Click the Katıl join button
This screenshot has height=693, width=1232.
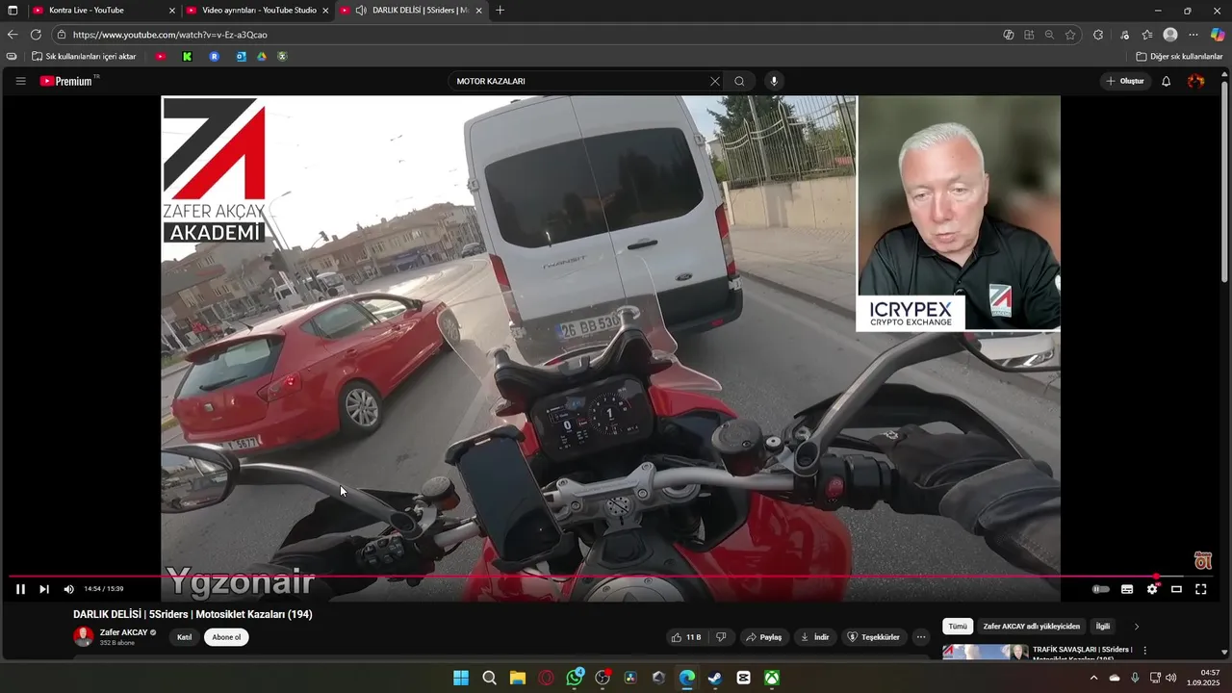tap(184, 637)
